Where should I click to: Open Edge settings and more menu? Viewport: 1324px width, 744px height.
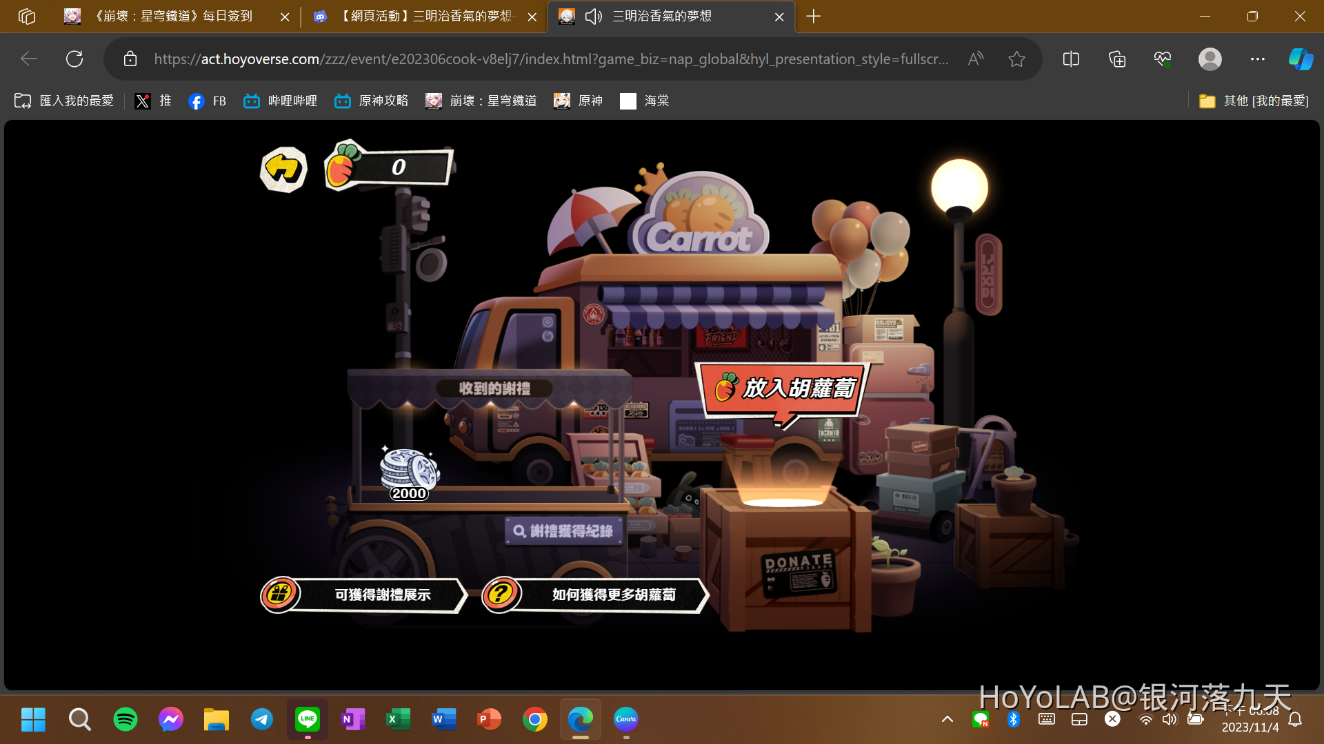click(1257, 59)
